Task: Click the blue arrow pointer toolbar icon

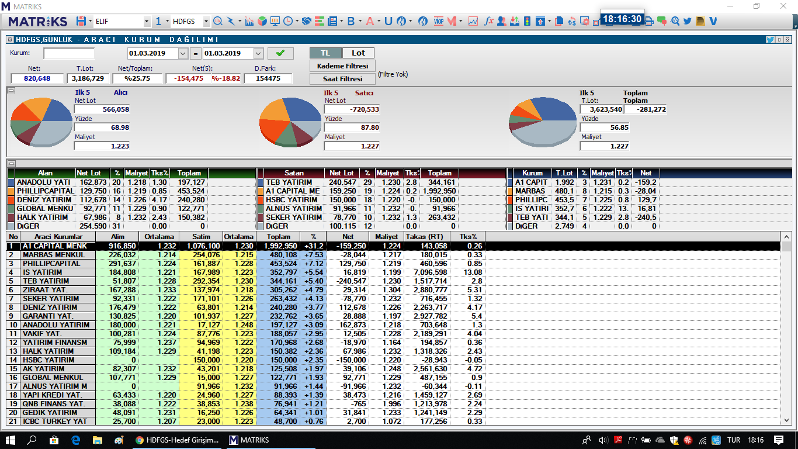Action: click(x=231, y=22)
